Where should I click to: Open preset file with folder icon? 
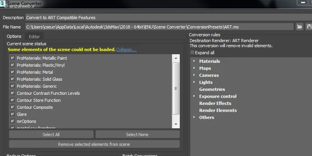coord(299,27)
